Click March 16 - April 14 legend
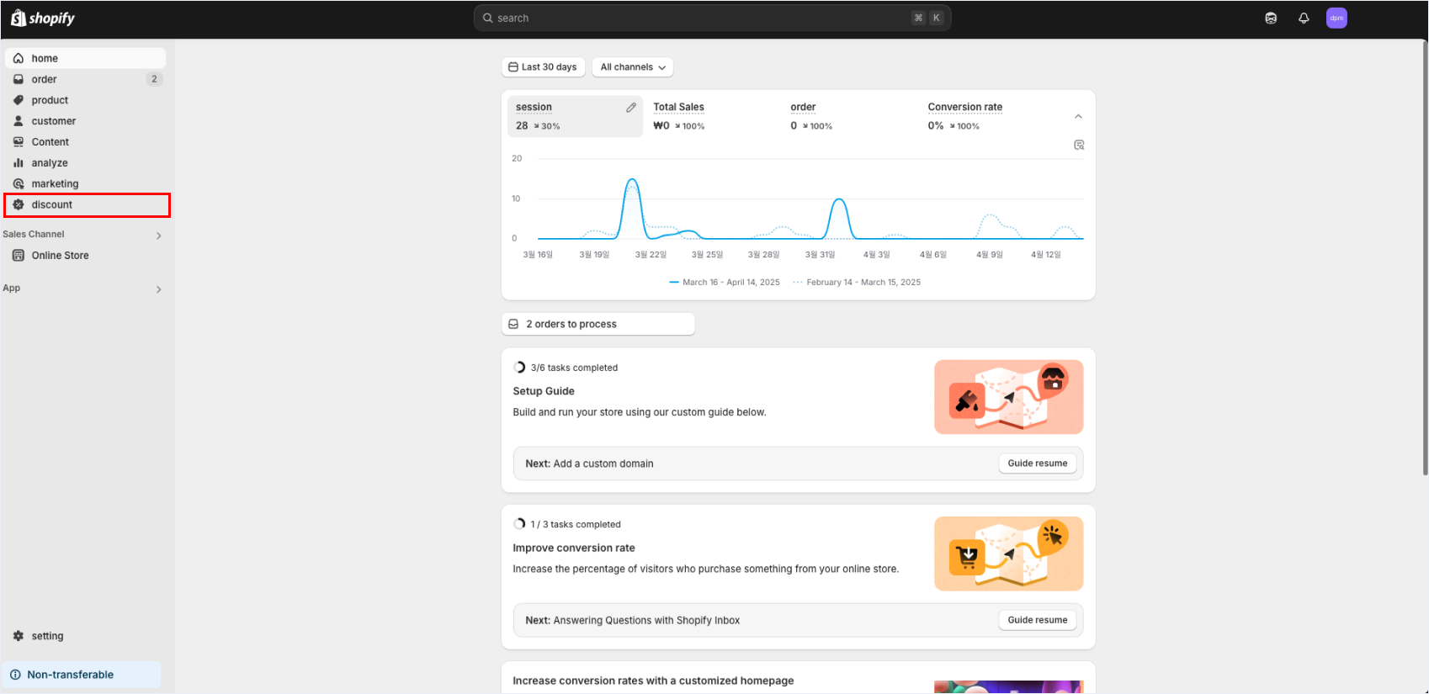 pos(725,283)
